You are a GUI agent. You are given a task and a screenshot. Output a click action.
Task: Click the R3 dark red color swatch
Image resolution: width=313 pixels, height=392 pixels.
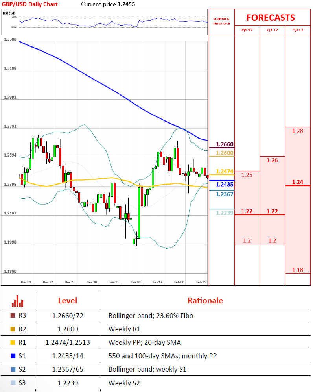(x=13, y=316)
